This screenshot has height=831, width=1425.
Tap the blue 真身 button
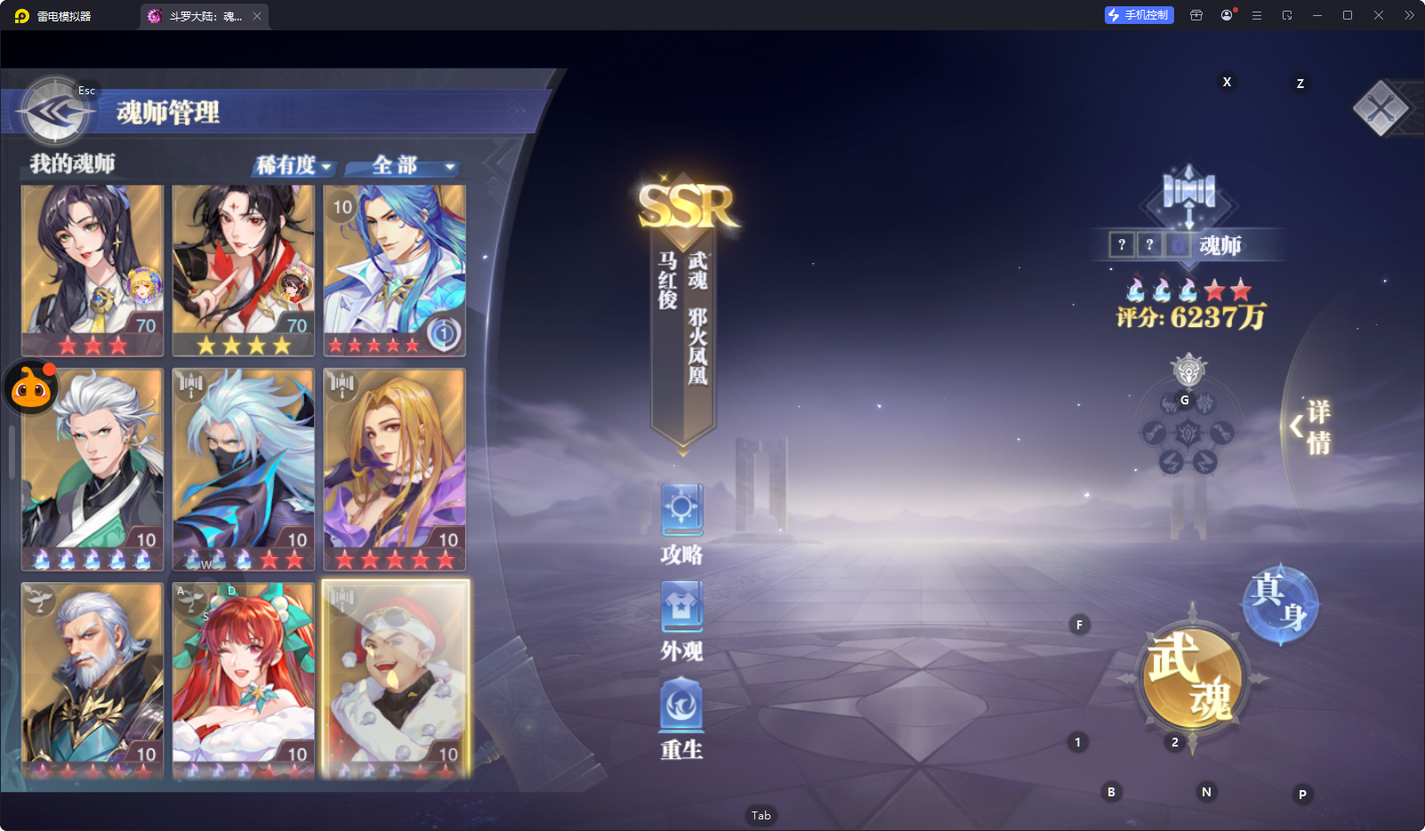click(x=1280, y=604)
